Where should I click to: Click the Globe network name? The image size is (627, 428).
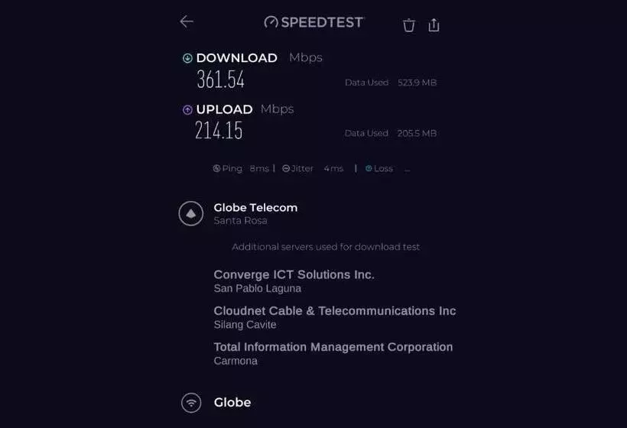232,402
